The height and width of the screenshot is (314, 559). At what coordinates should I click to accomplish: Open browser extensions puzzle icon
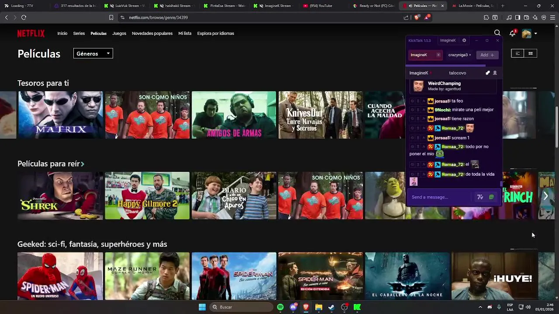coord(486,17)
